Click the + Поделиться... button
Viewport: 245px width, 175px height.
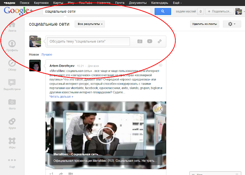[x=219, y=11]
